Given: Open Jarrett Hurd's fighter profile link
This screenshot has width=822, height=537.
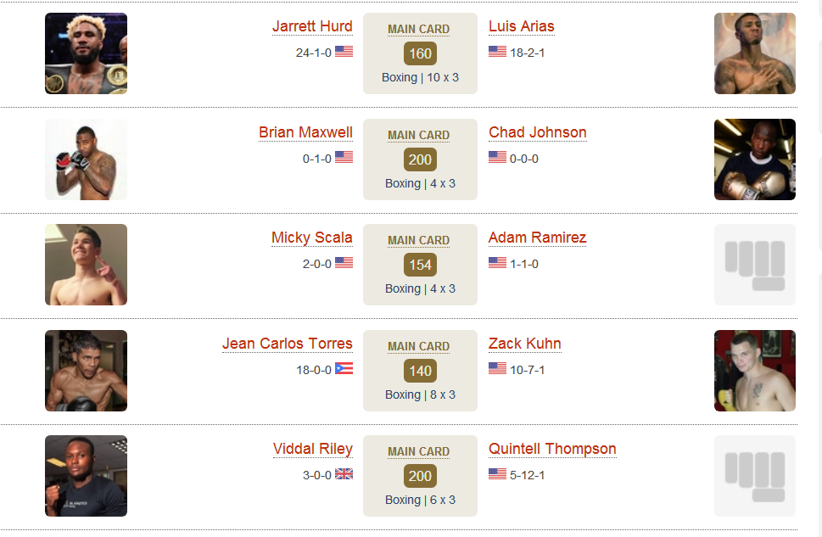Looking at the screenshot, I should (312, 26).
